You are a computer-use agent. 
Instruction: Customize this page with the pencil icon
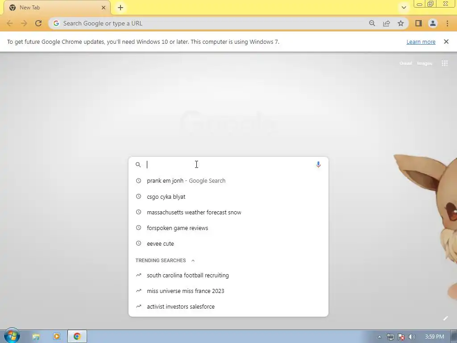coord(445,318)
